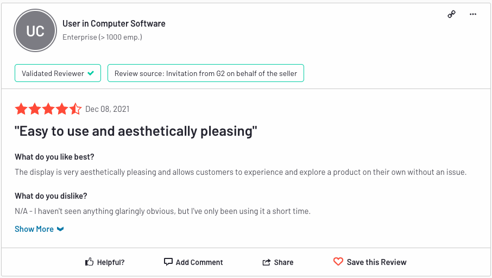Click the User in Computer Software name
The width and height of the screenshot is (492, 278).
(x=114, y=23)
